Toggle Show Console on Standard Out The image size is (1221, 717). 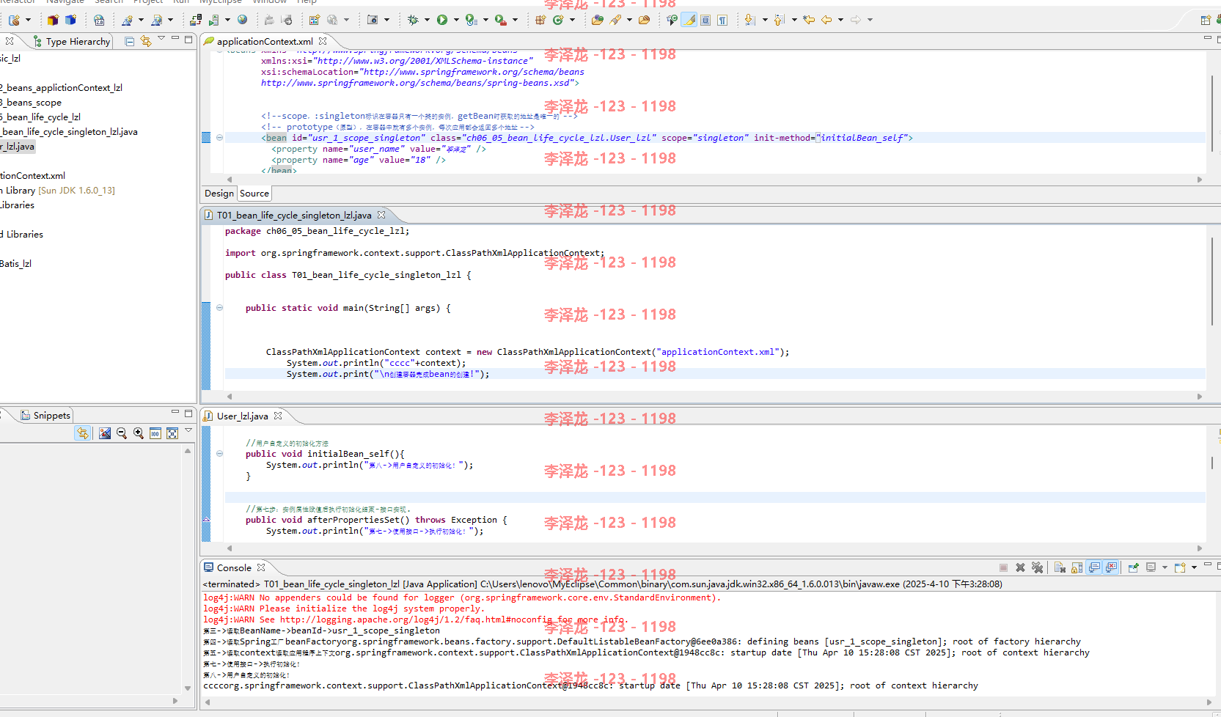pos(1094,567)
